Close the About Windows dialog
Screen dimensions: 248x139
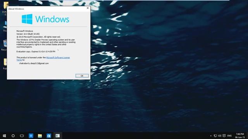click(x=88, y=8)
